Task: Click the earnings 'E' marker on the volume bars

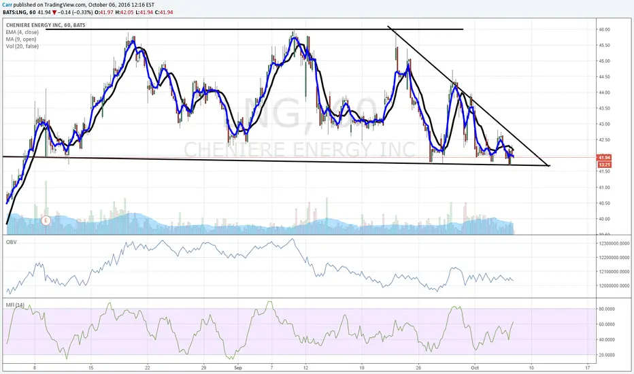Action: pyautogui.click(x=46, y=220)
